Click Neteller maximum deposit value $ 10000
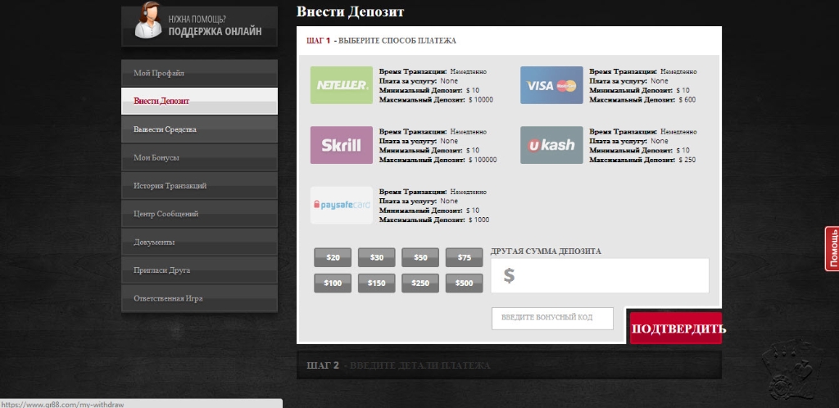The width and height of the screenshot is (839, 408). [x=480, y=99]
